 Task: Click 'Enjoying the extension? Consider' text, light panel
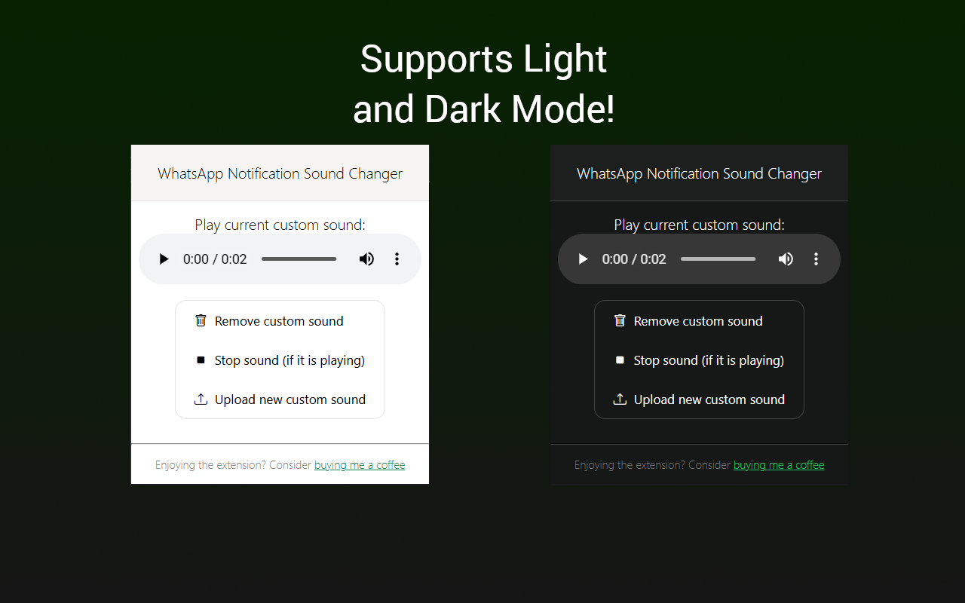pos(234,465)
